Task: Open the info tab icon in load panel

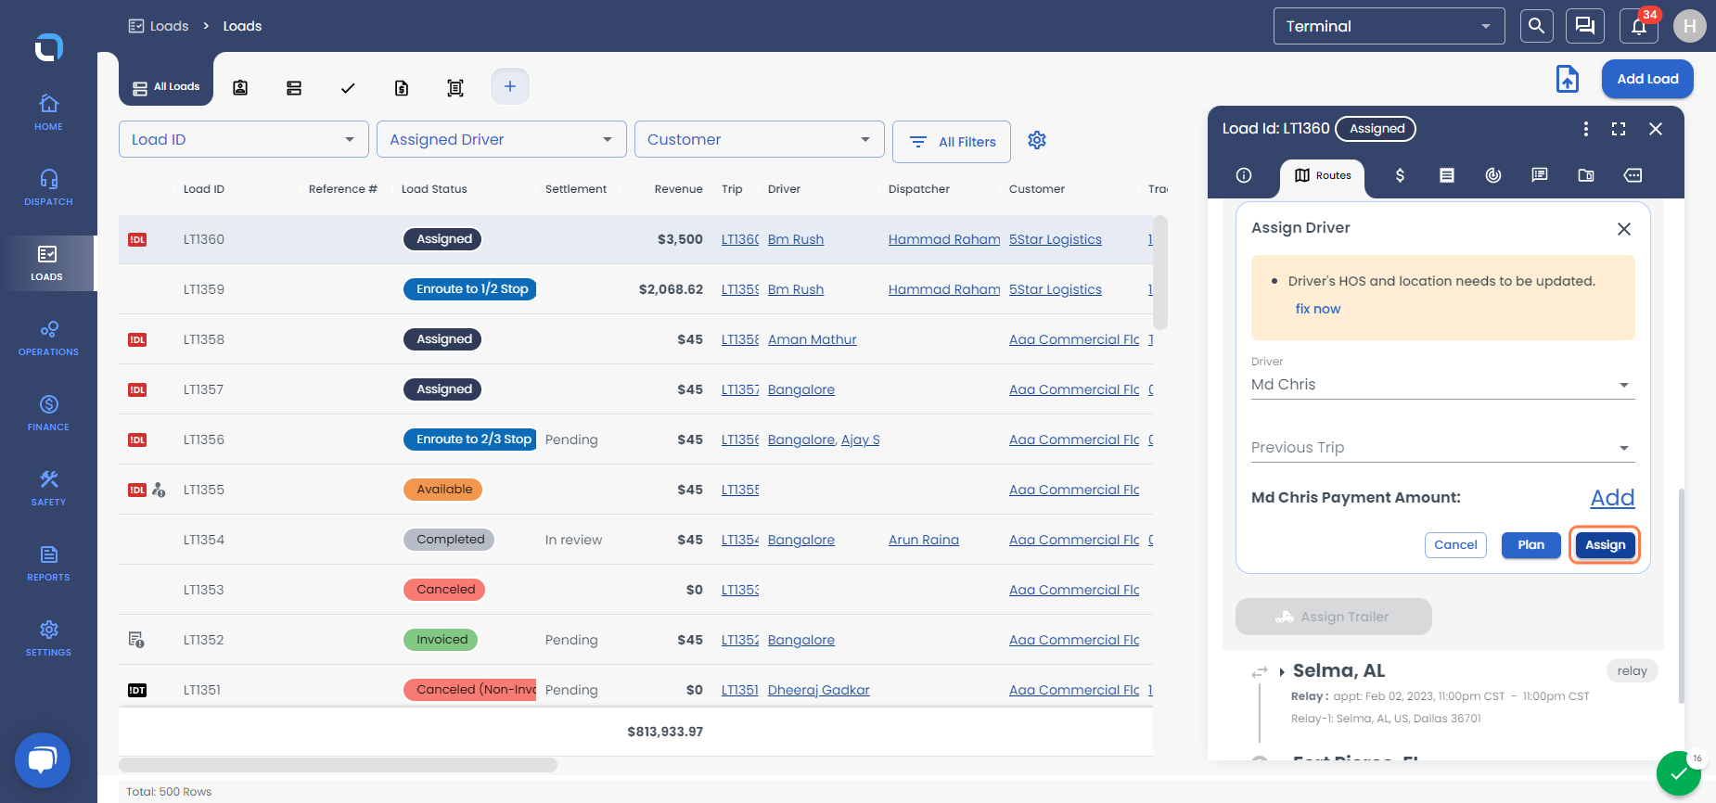Action: coord(1245,175)
